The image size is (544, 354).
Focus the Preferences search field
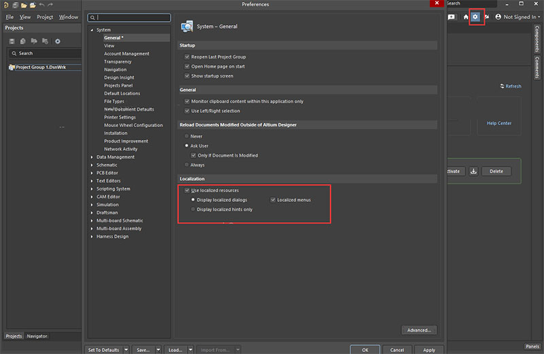[x=129, y=18]
